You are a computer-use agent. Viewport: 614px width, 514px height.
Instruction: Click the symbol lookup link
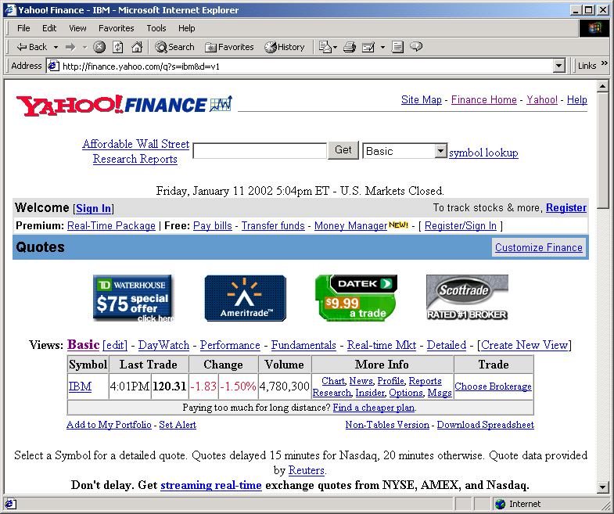[x=483, y=153]
